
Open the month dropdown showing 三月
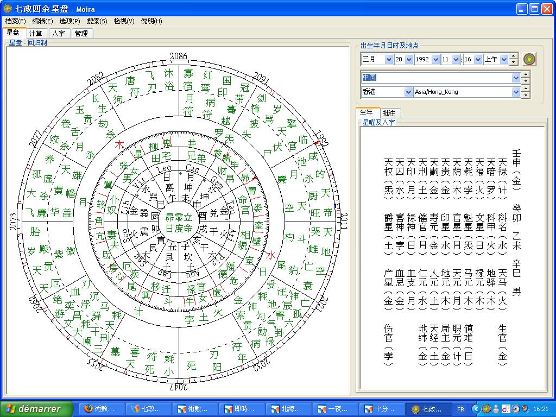pyautogui.click(x=389, y=59)
